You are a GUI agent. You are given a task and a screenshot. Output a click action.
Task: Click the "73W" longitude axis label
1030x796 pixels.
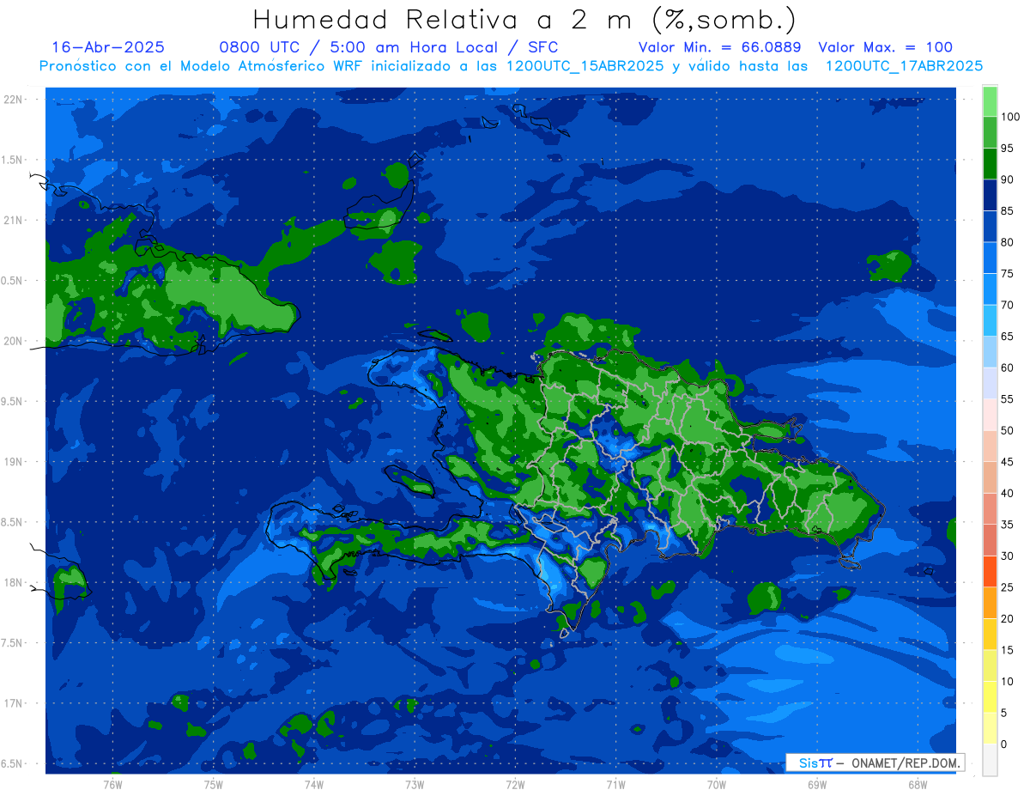point(415,784)
